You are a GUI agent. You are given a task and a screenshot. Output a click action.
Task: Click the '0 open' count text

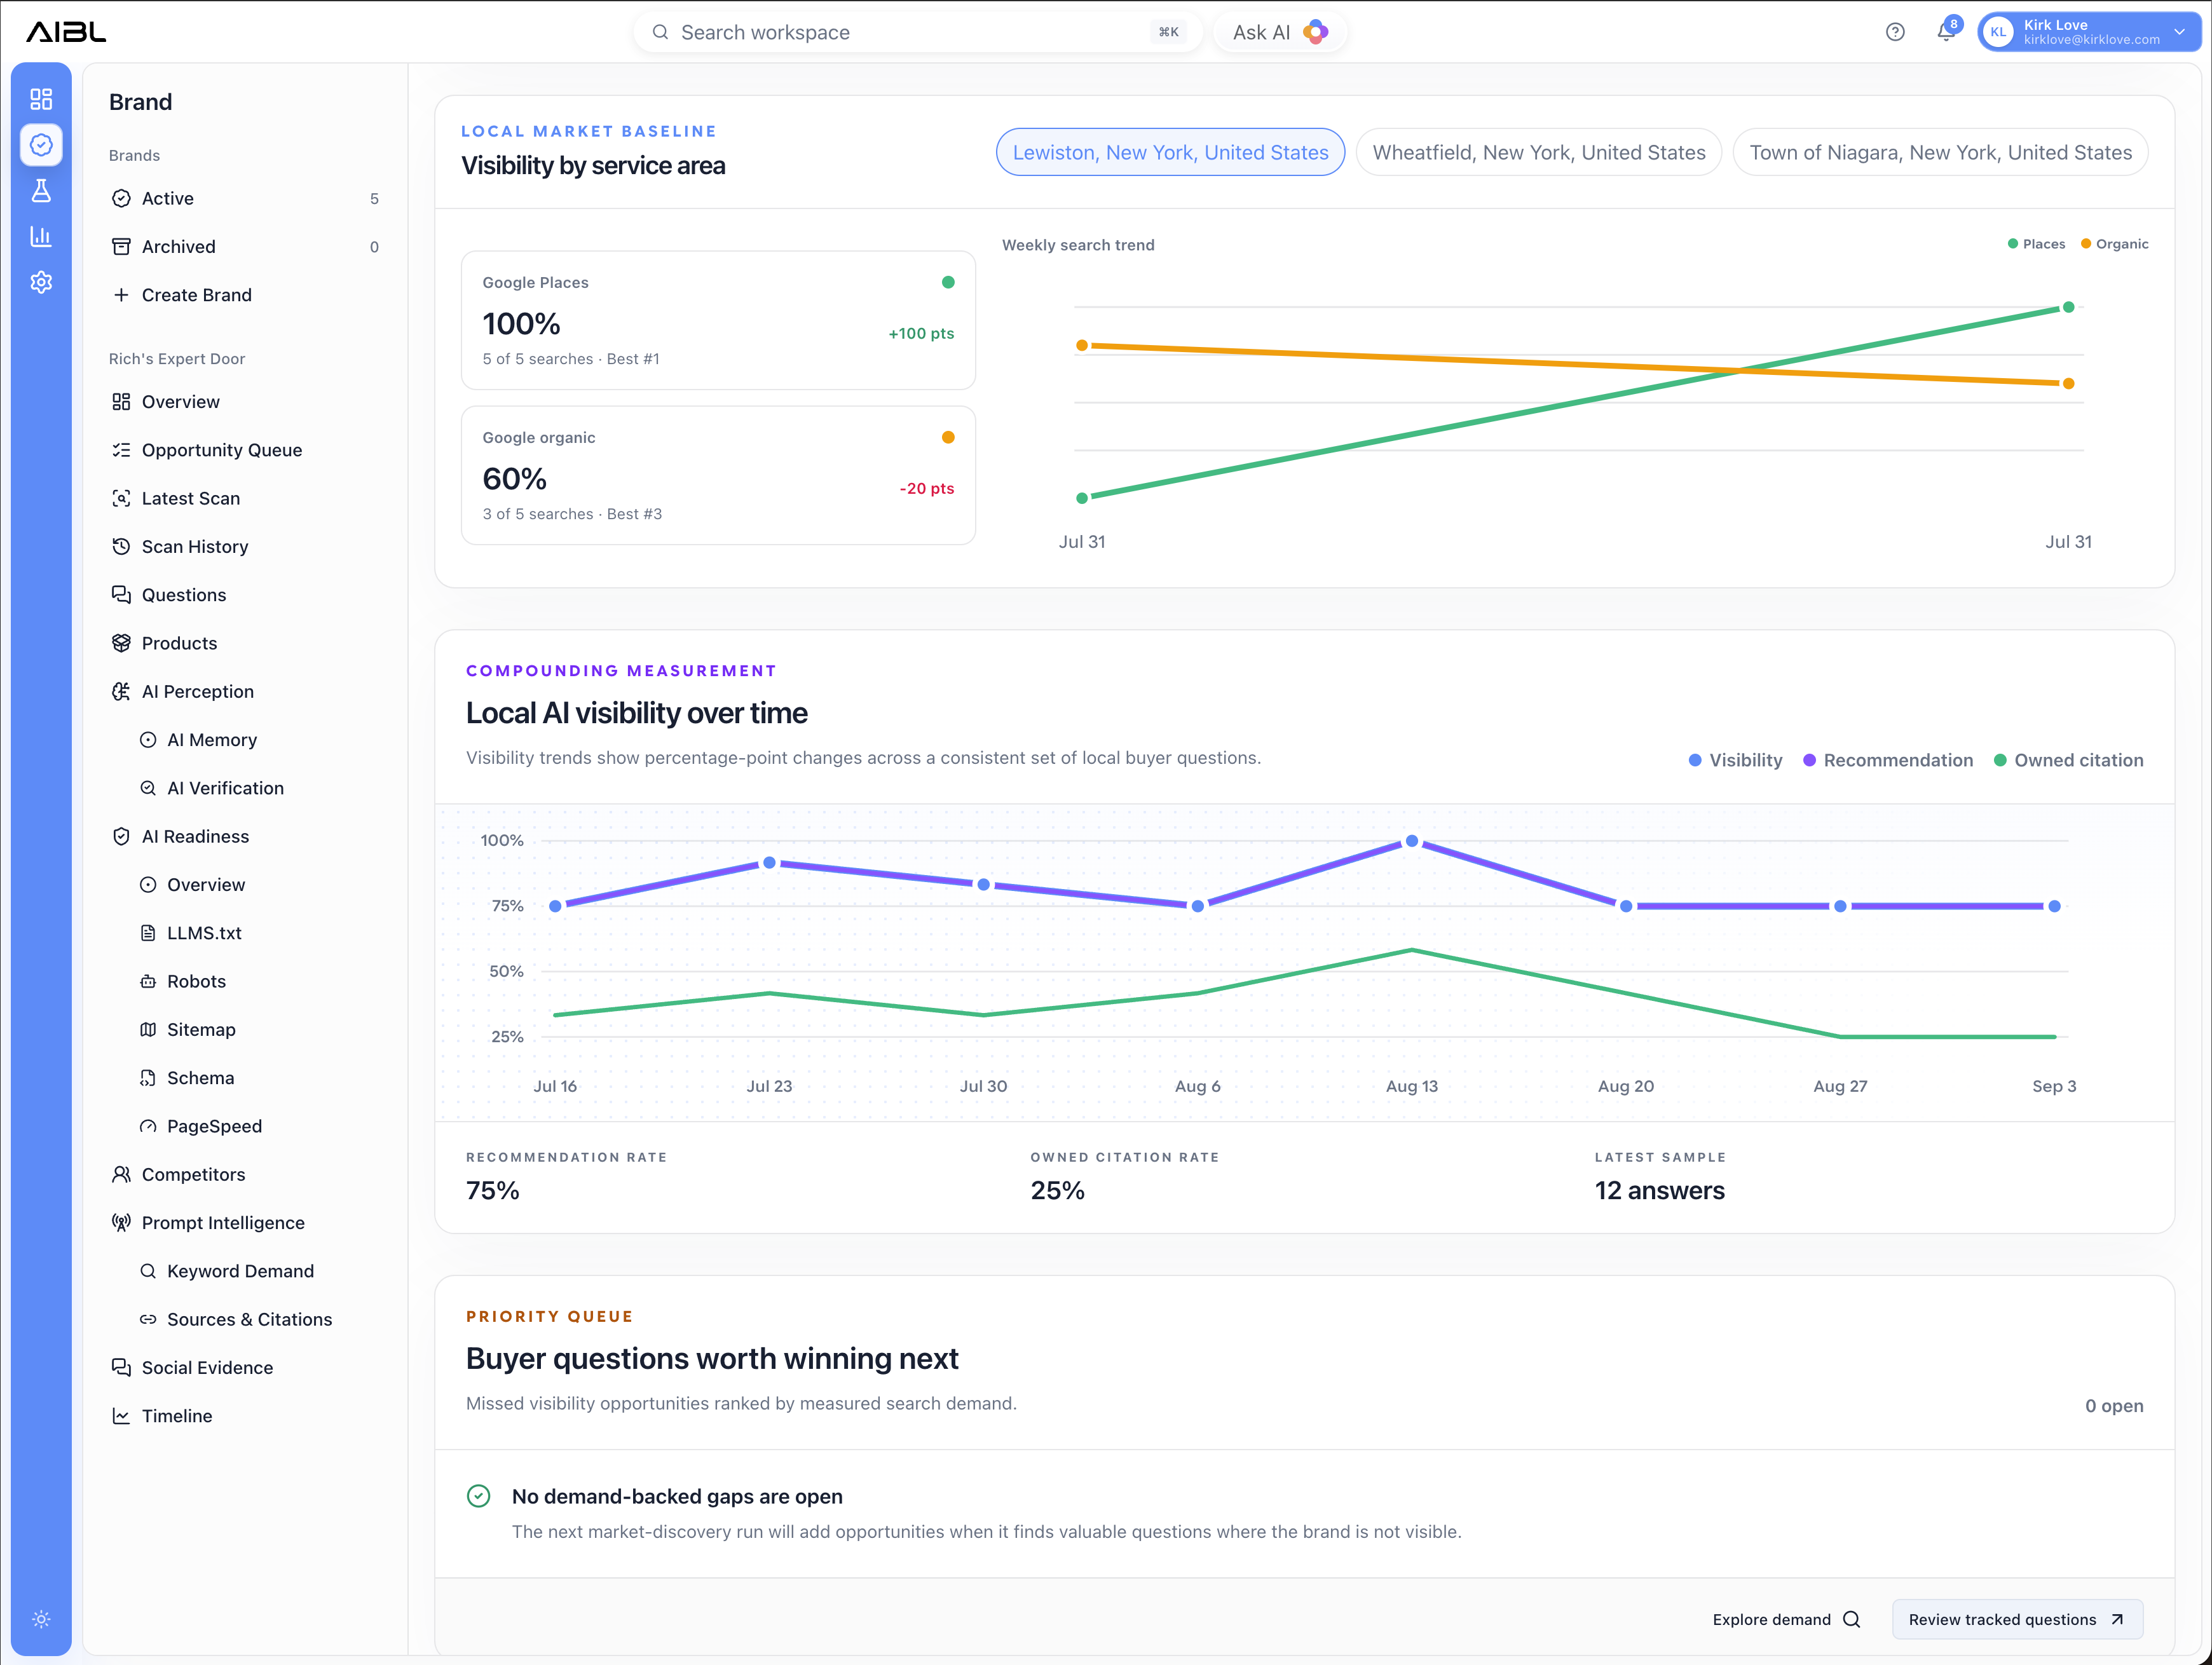click(x=2114, y=1406)
